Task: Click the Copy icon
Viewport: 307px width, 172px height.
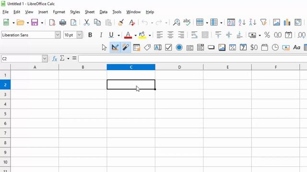Action: point(97,22)
